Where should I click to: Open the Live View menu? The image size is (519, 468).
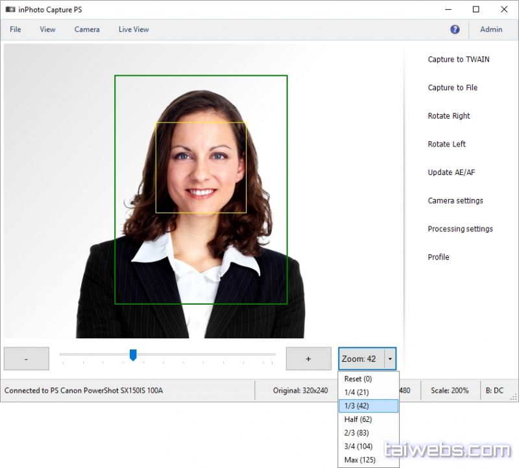point(134,29)
